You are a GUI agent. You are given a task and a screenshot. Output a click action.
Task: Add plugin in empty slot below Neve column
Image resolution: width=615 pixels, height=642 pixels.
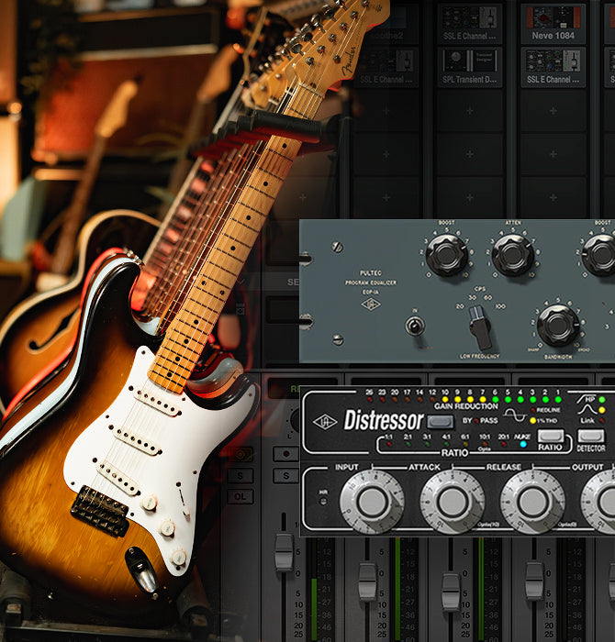553,110
